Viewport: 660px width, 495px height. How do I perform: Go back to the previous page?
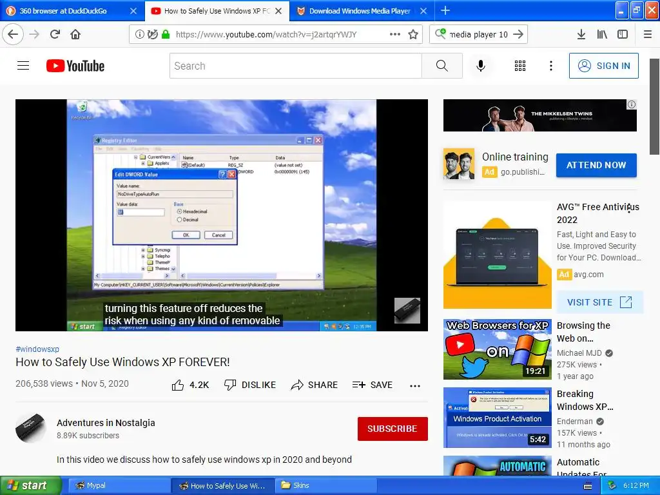13,34
